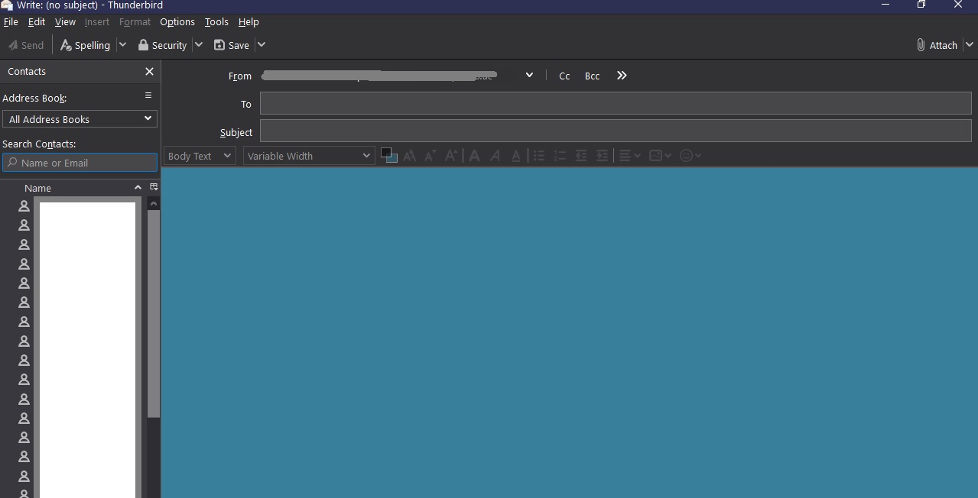Click the insert image icon
This screenshot has height=498, width=978.
tap(655, 156)
